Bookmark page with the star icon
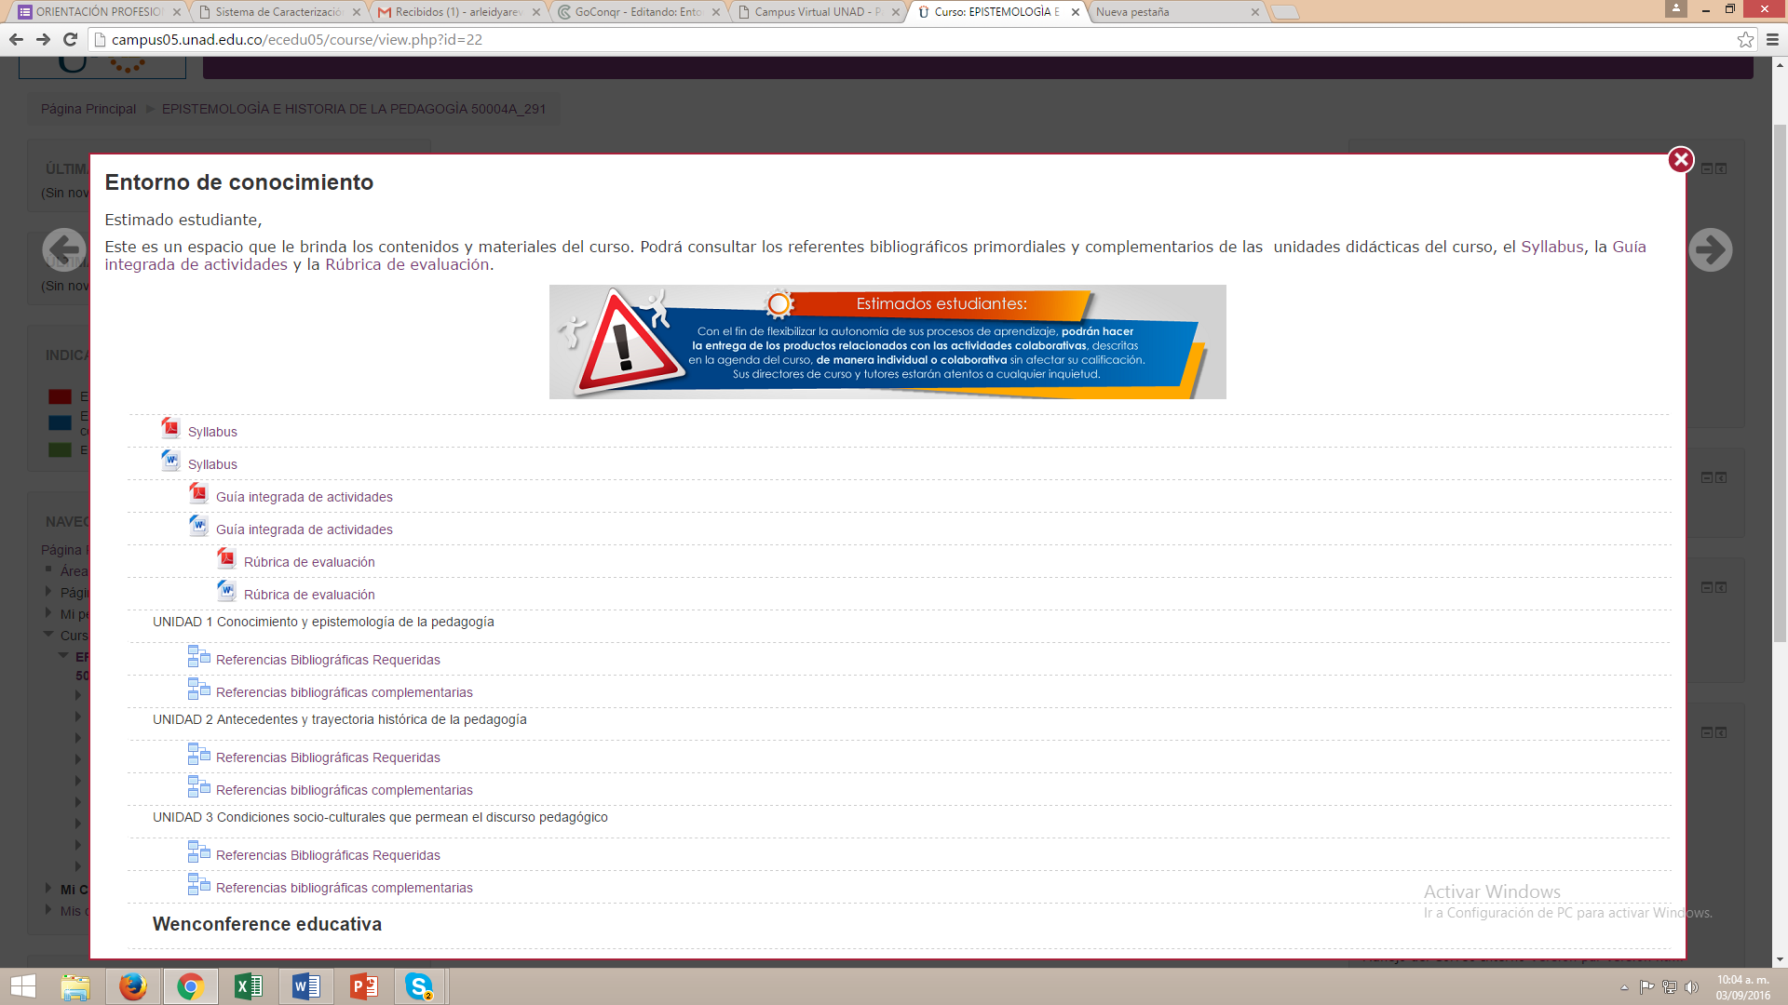The height and width of the screenshot is (1005, 1788). (1745, 39)
